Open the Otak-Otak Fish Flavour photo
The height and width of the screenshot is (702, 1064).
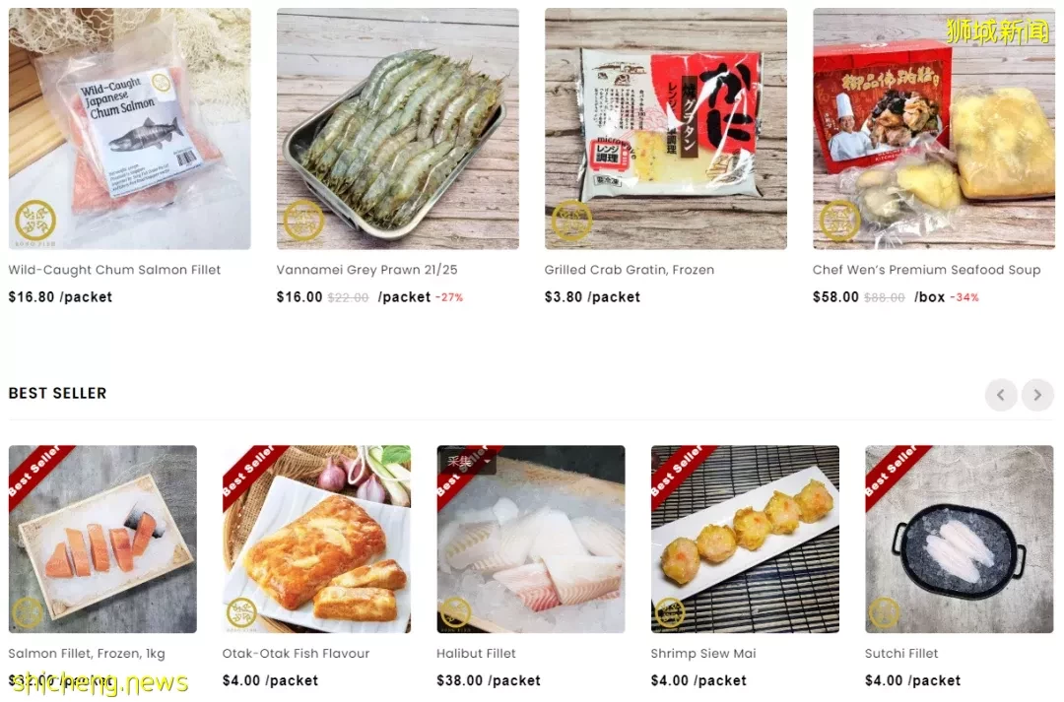[316, 540]
